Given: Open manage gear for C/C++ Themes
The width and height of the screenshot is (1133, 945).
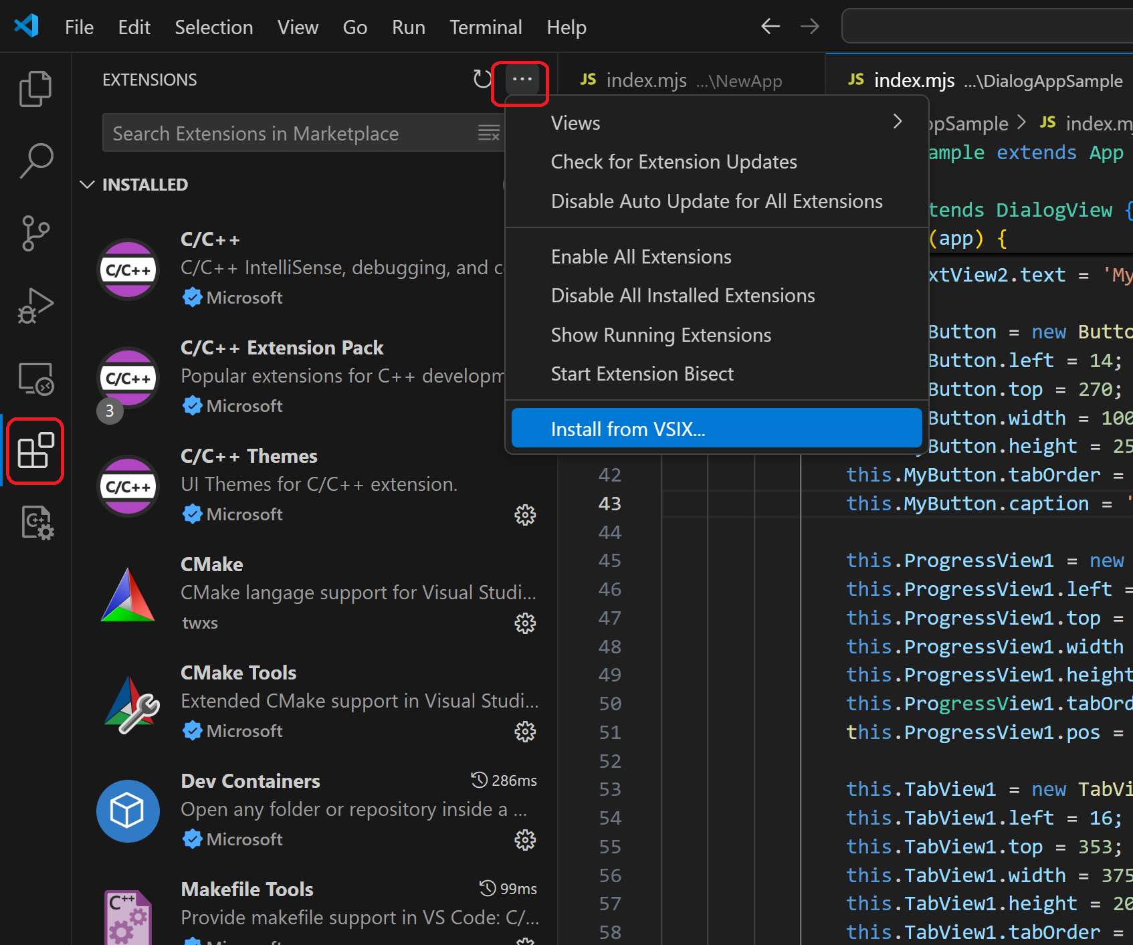Looking at the screenshot, I should (525, 514).
